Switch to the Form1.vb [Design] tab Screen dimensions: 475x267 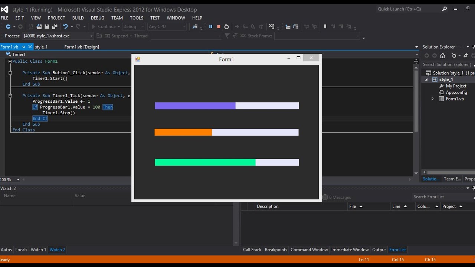(82, 47)
